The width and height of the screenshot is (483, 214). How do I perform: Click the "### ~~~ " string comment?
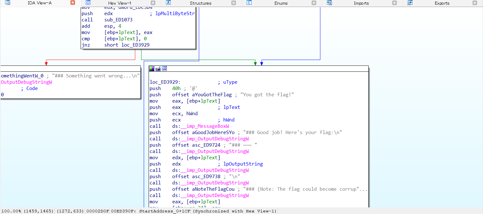click(243, 145)
